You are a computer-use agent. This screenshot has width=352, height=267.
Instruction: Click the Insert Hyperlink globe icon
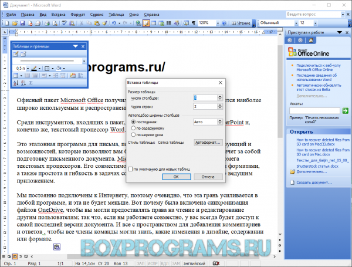(138, 23)
